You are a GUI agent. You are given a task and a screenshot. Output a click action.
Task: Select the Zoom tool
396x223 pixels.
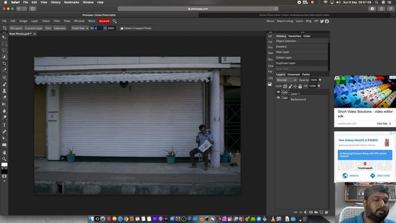4,159
